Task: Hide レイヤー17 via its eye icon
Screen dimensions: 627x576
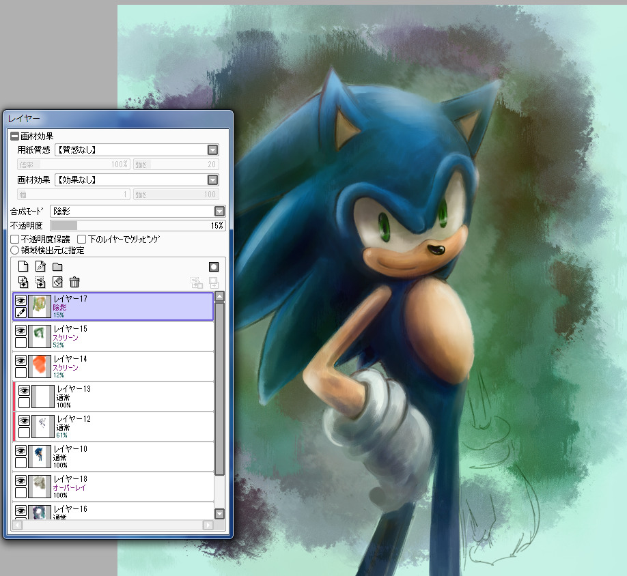Action: click(x=20, y=300)
